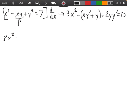Pick the green ink color
Viewport: 127px width, 95px height.
pyautogui.click(x=99, y=3)
